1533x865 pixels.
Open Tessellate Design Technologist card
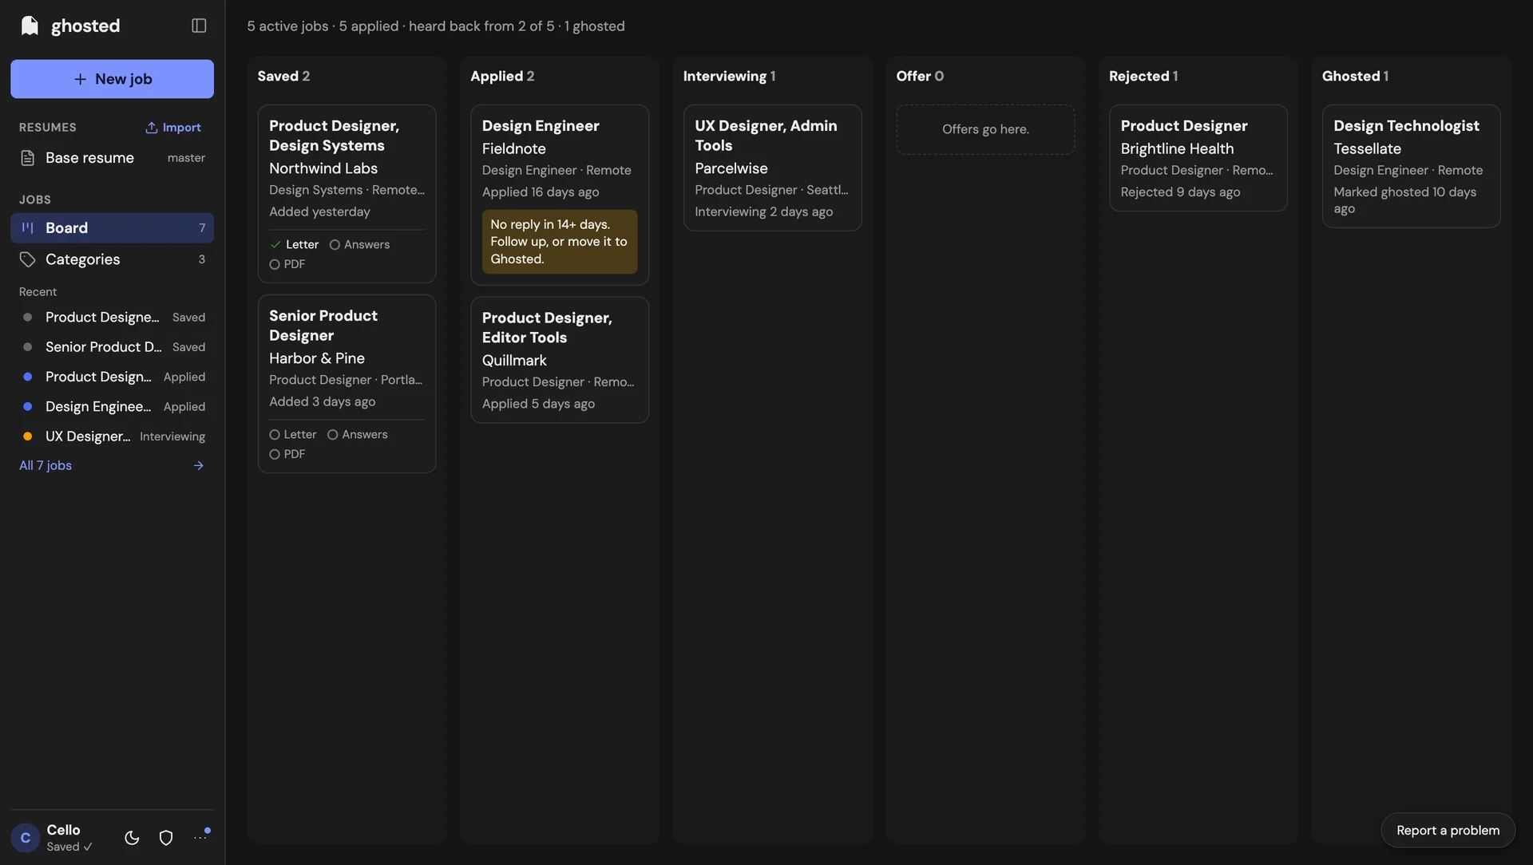click(1411, 166)
